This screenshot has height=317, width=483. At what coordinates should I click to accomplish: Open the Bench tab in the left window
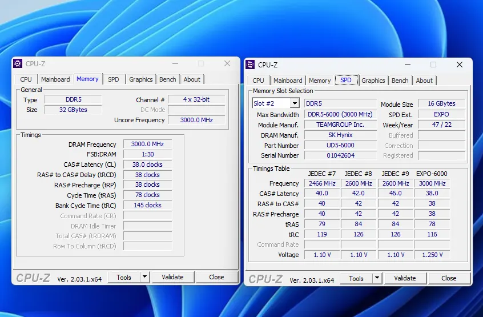click(168, 79)
